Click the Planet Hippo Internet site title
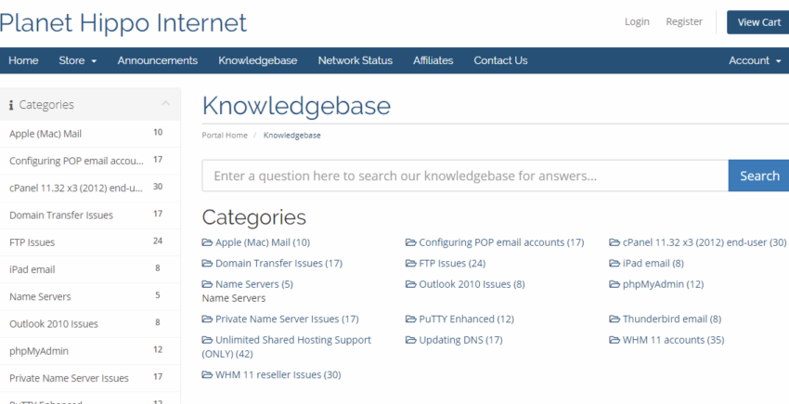789x404 pixels. point(123,23)
